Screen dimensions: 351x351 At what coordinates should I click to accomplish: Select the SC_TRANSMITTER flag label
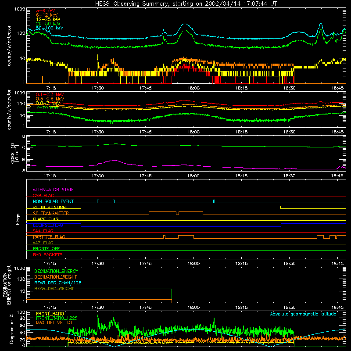51,213
